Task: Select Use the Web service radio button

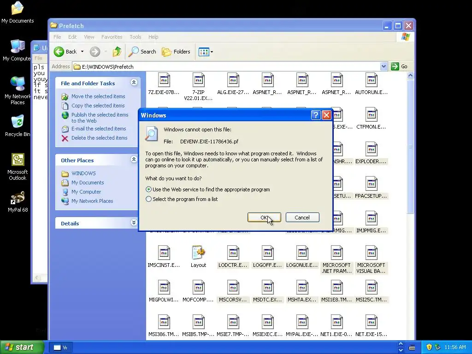Action: pyautogui.click(x=148, y=189)
